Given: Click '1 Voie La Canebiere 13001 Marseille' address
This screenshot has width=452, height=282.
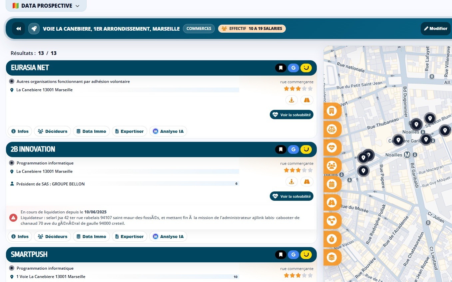Looking at the screenshot, I should tap(51, 277).
